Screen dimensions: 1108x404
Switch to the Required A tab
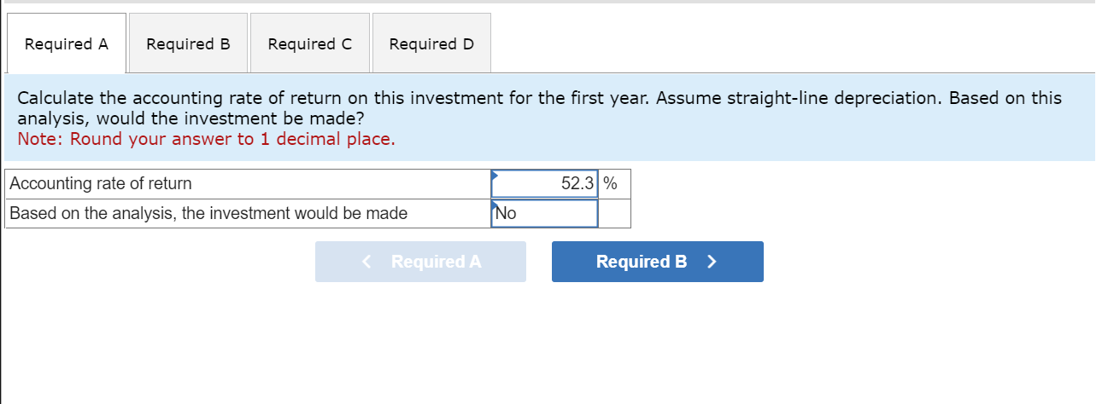(67, 43)
